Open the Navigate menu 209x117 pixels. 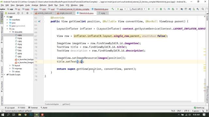20,5
